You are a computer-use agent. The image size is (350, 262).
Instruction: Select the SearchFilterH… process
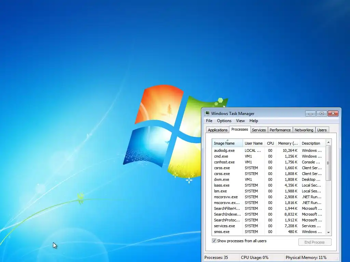(269, 208)
